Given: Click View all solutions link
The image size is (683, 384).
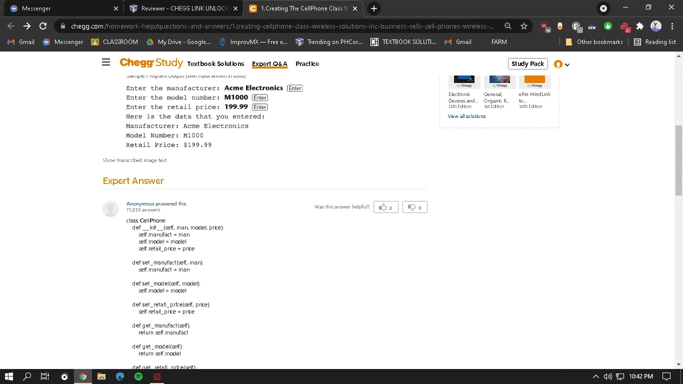Looking at the screenshot, I should (466, 116).
